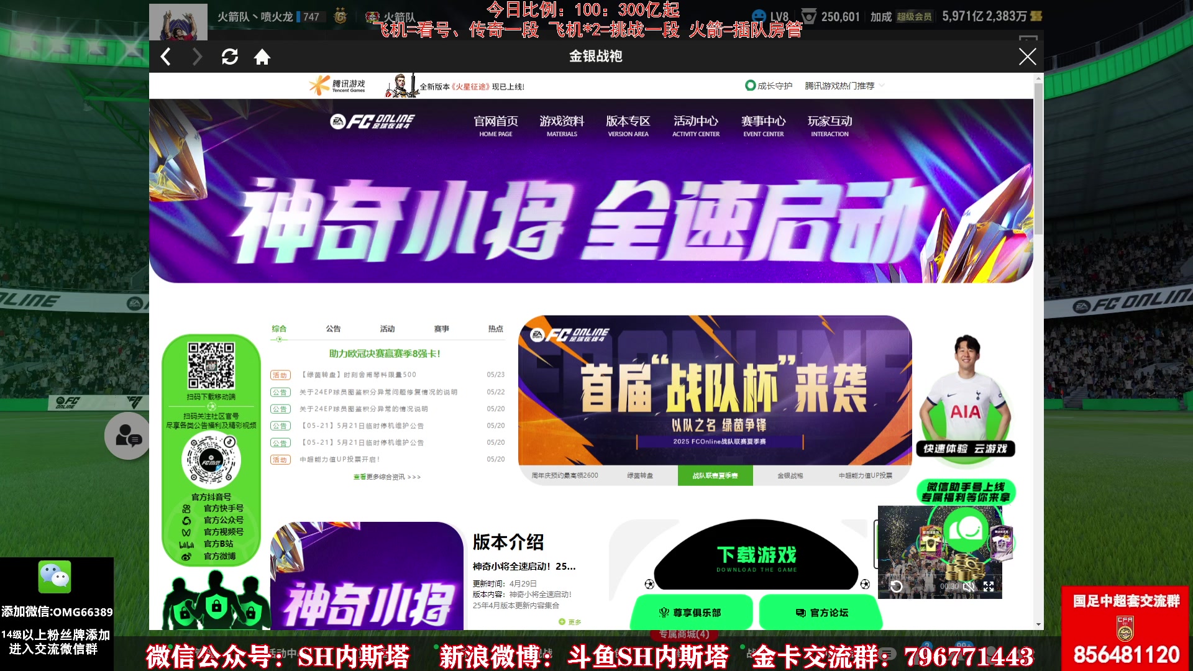Select the 赛事 news tab

coord(441,329)
